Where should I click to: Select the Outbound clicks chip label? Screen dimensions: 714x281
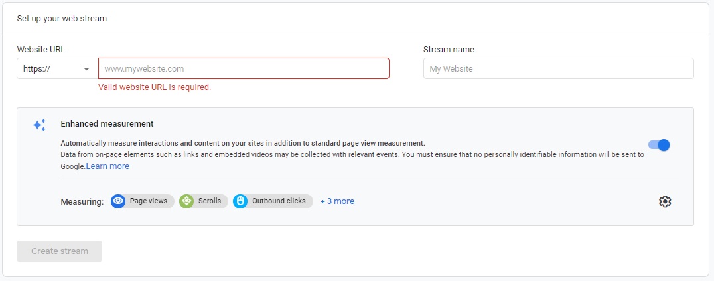tap(279, 201)
